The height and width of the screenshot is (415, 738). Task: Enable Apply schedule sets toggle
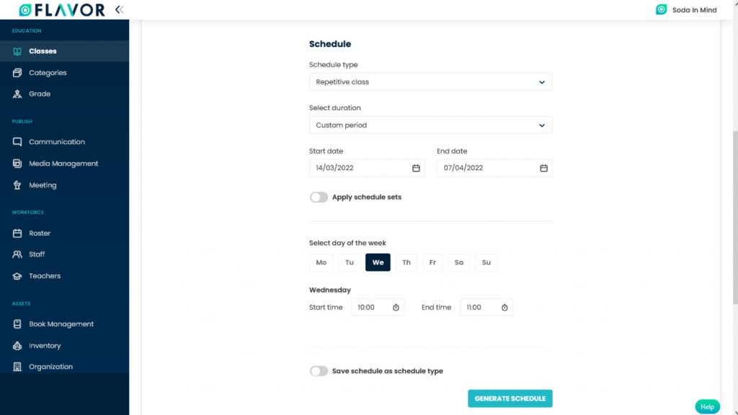[x=319, y=197]
